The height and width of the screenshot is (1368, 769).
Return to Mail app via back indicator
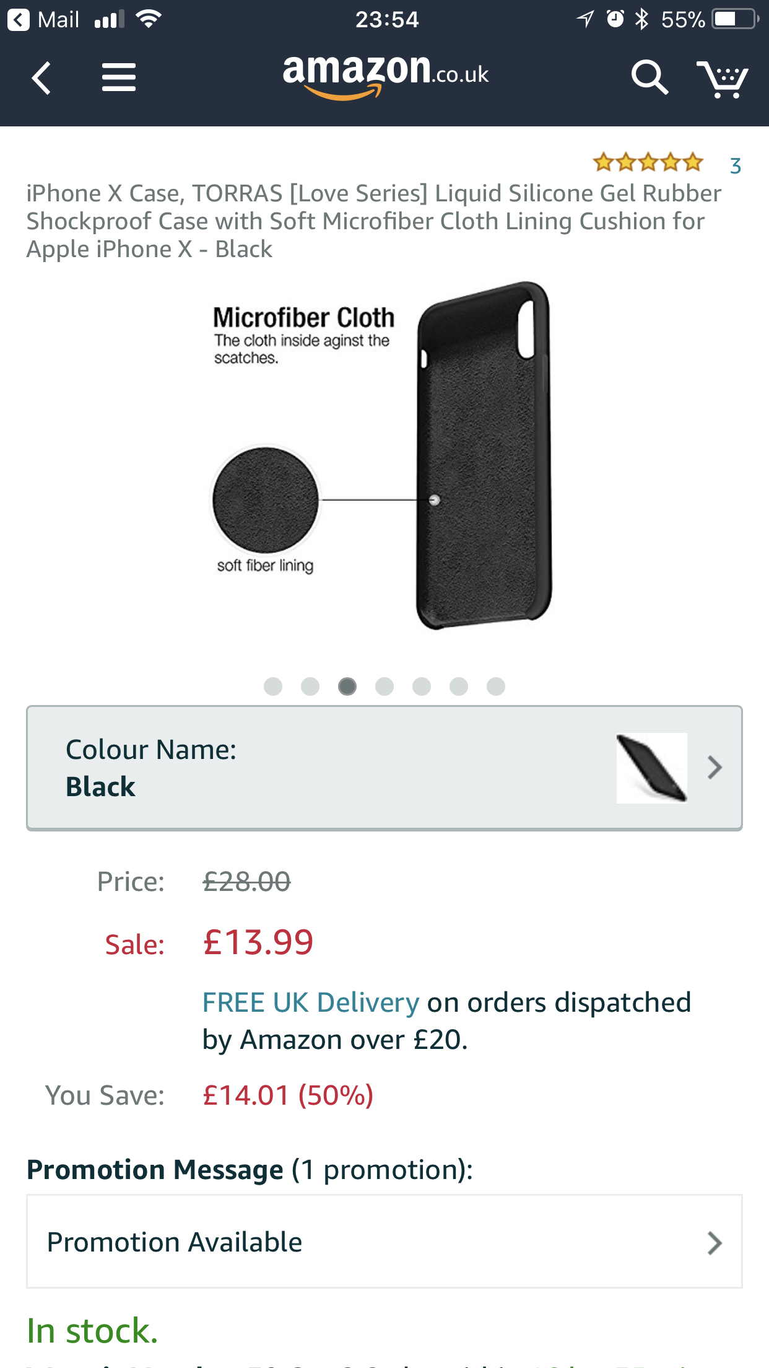[x=43, y=20]
